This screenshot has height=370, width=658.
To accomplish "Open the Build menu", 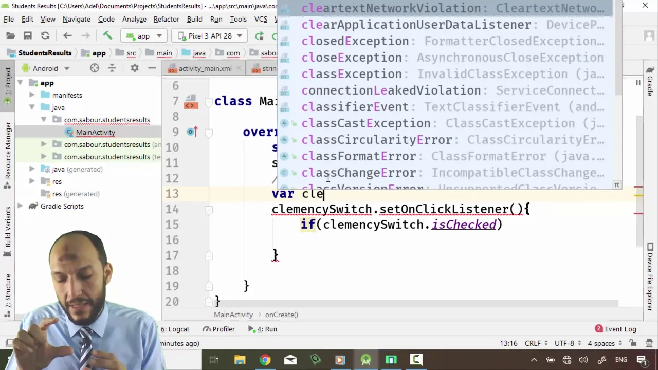I will (194, 19).
